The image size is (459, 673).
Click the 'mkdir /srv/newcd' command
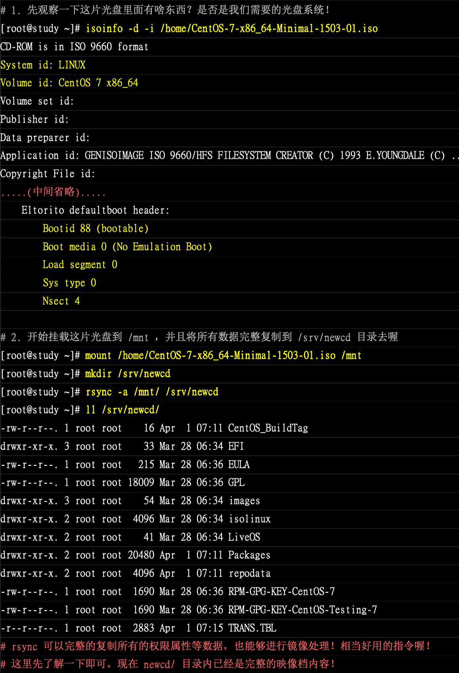[x=128, y=374]
